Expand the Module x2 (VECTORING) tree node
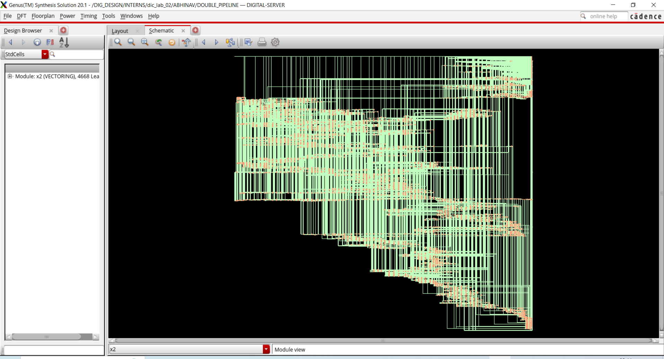 (10, 76)
